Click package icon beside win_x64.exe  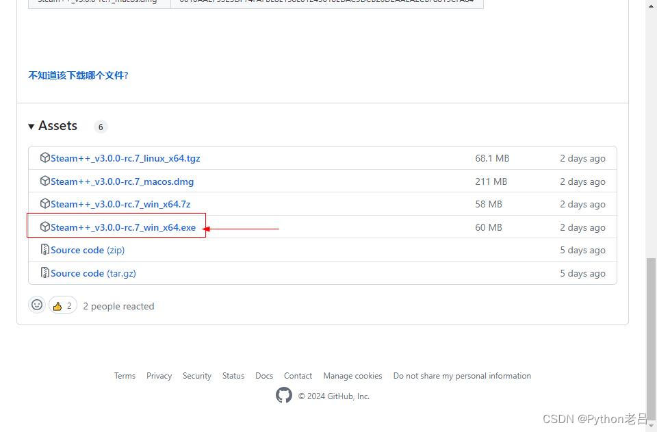point(45,227)
